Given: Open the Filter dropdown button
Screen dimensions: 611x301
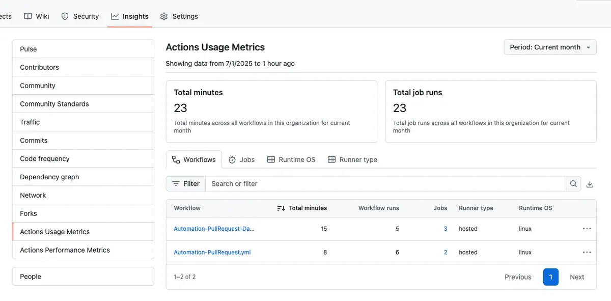Looking at the screenshot, I should point(186,184).
